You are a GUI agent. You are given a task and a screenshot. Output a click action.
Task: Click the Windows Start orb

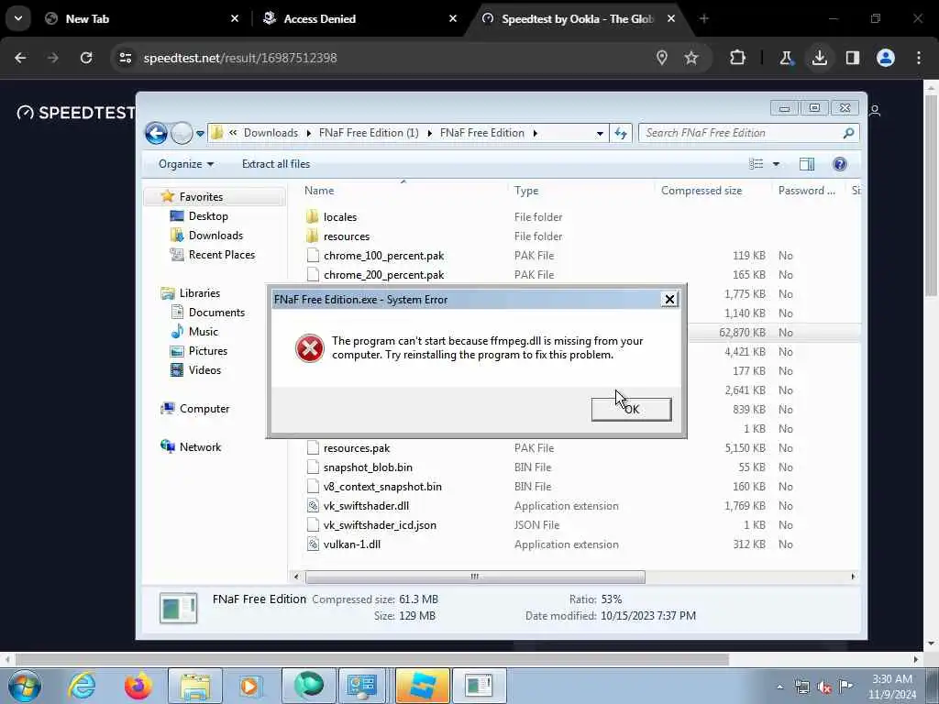point(25,686)
